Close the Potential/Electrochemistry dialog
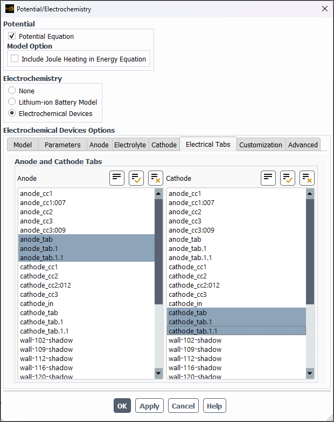This screenshot has height=422, width=334. click(x=325, y=9)
